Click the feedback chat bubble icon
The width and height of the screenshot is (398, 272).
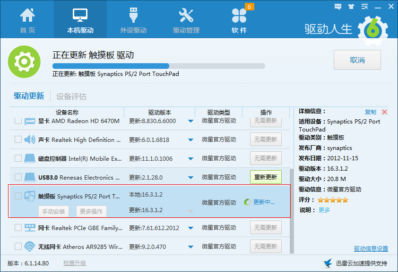pos(337,7)
